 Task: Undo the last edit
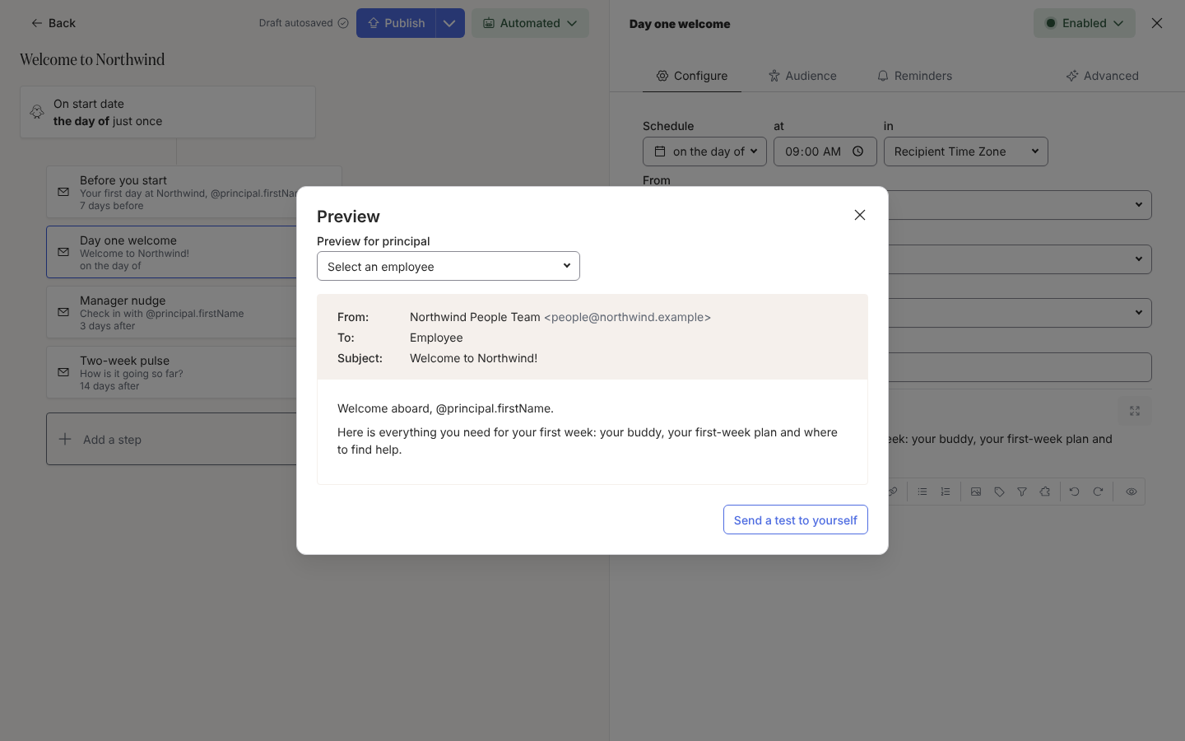tap(1075, 492)
